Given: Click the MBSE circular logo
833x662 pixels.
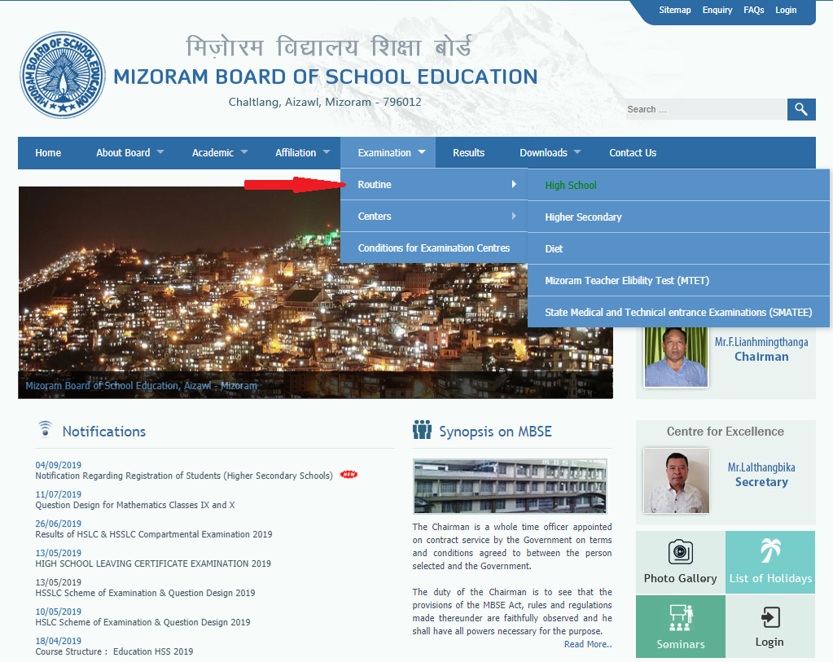Looking at the screenshot, I should click(x=63, y=76).
